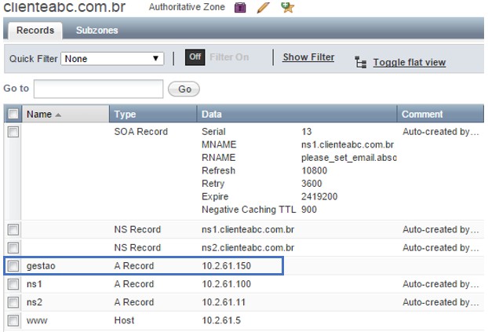The width and height of the screenshot is (488, 332).
Task: Click the tree icon beside Toggle flat view
Action: pyautogui.click(x=361, y=62)
